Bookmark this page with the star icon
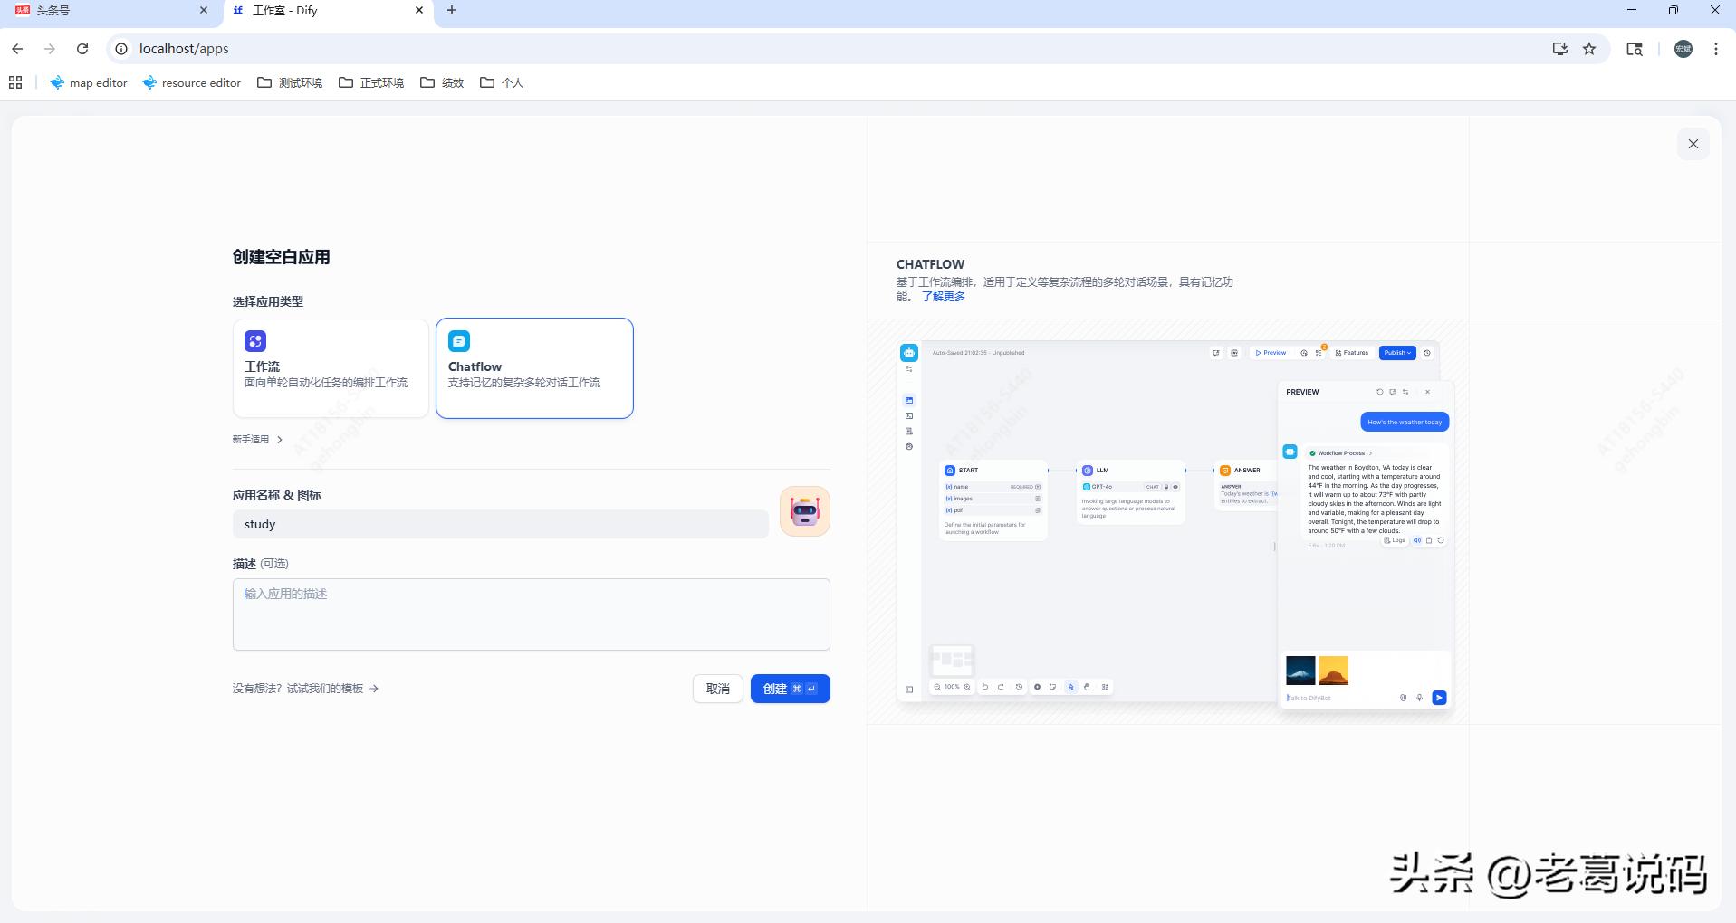Screen dimensions: 1736x923 pyautogui.click(x=1589, y=49)
